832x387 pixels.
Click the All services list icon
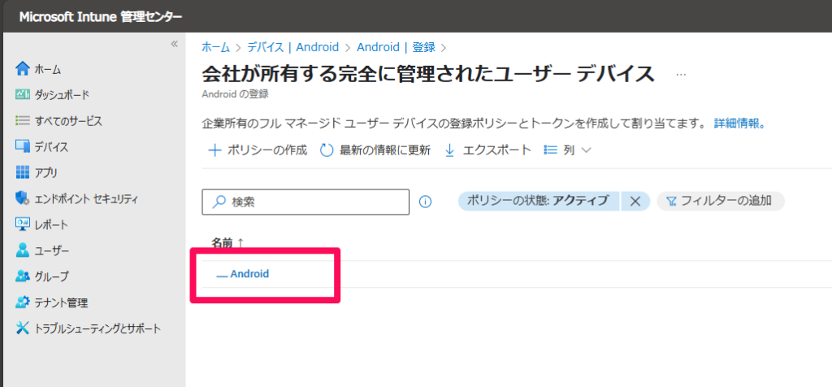(x=23, y=120)
